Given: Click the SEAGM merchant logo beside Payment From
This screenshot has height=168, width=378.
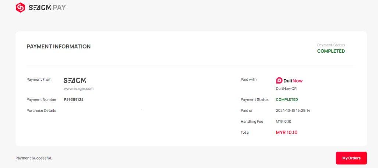Looking at the screenshot, I should [75, 80].
